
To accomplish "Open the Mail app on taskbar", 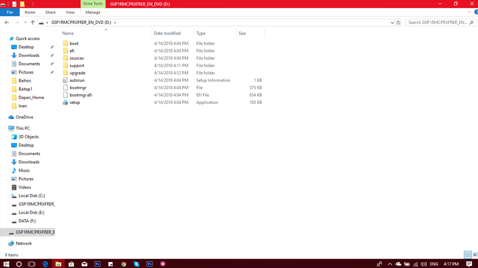I will (x=84, y=264).
